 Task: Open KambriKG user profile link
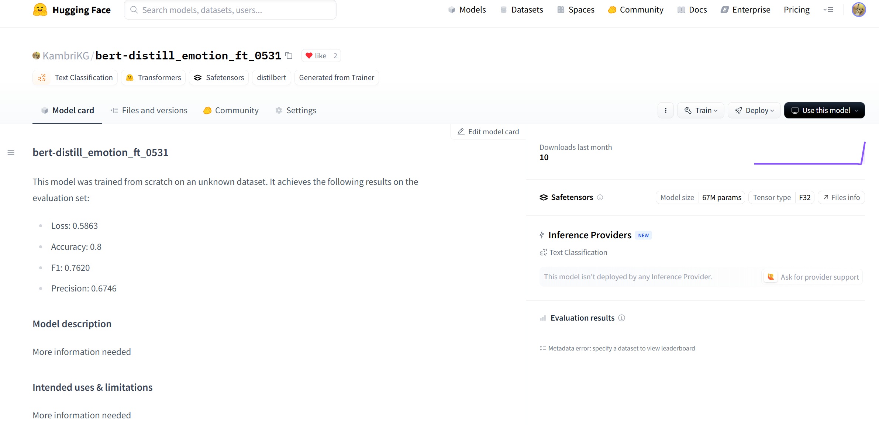pos(66,56)
